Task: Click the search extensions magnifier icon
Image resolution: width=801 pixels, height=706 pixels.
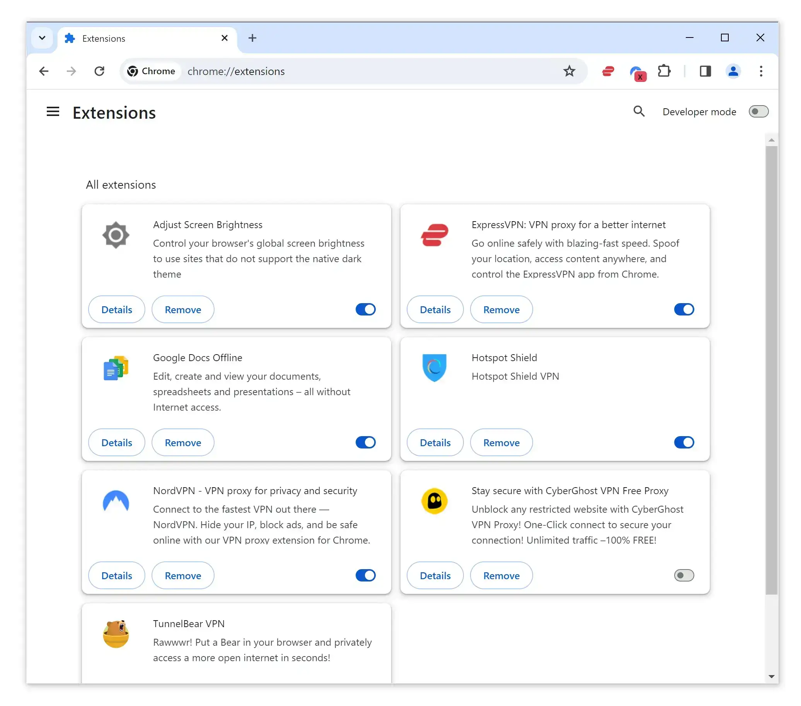Action: (639, 111)
